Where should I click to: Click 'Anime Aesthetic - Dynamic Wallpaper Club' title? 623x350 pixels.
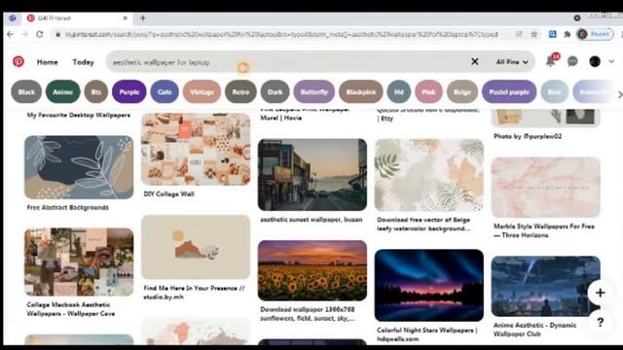click(x=534, y=330)
